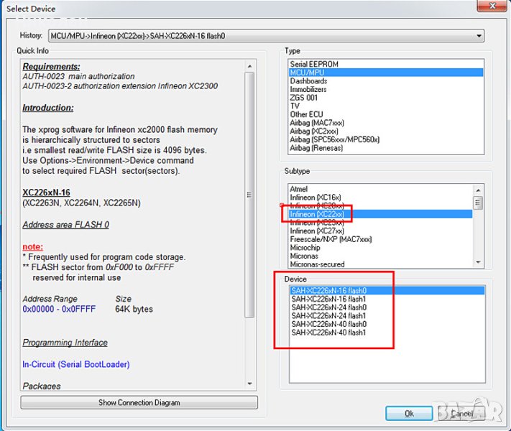Screen dimensions: 511x431
Task: Select SAH-XC226xN-24 flash0 device
Action: click(x=328, y=307)
